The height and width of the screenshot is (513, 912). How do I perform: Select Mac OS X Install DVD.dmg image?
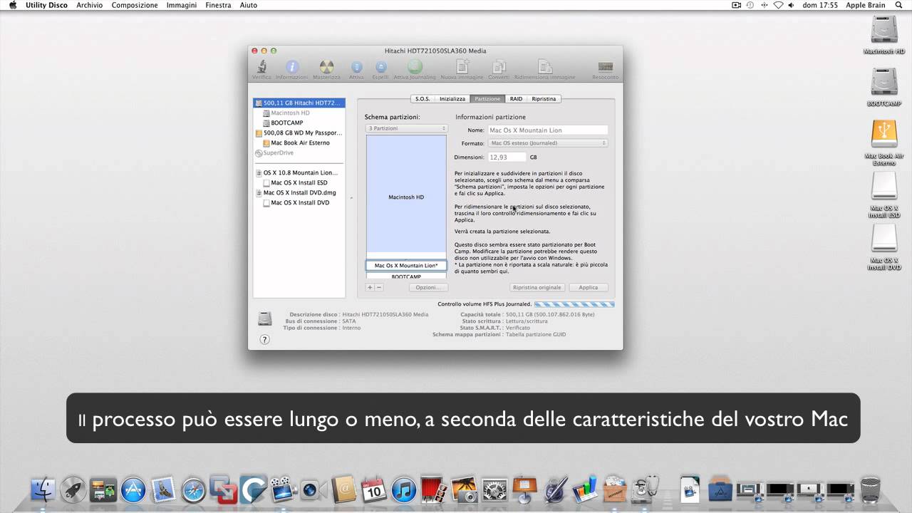coord(296,192)
